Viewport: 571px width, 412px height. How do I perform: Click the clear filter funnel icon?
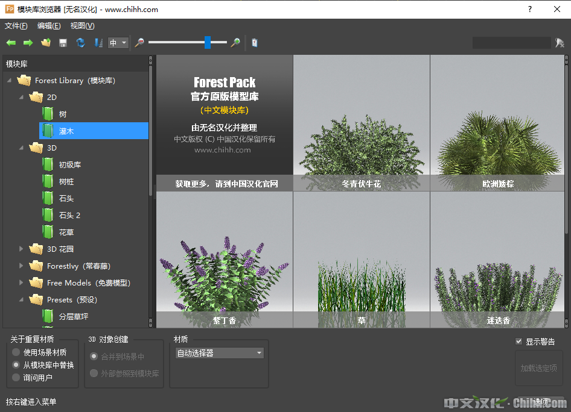pos(560,43)
